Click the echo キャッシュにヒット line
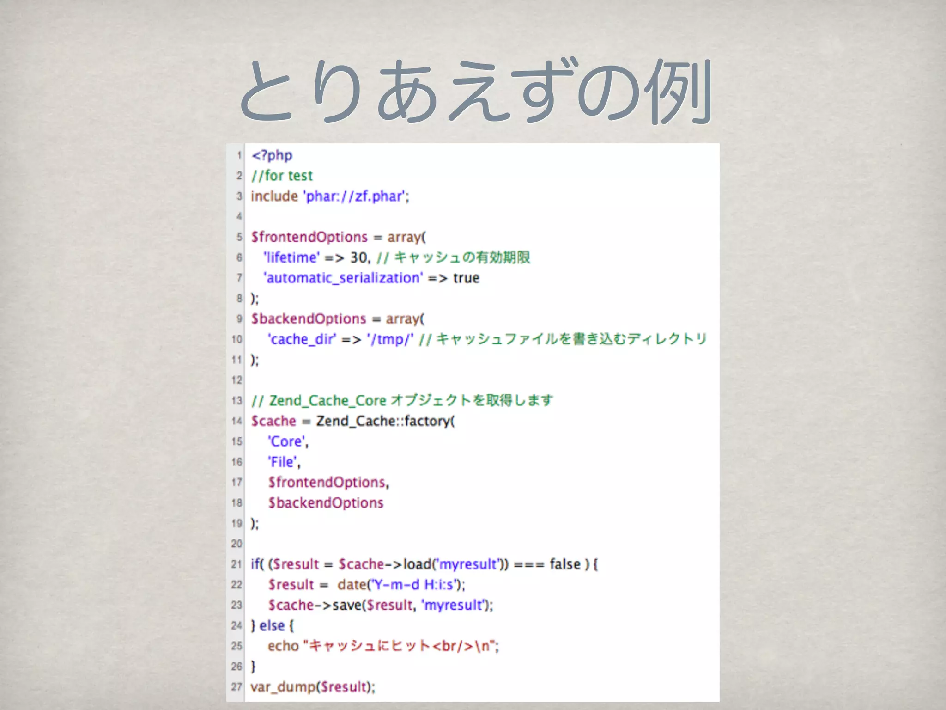This screenshot has height=710, width=946. pyautogui.click(x=383, y=646)
